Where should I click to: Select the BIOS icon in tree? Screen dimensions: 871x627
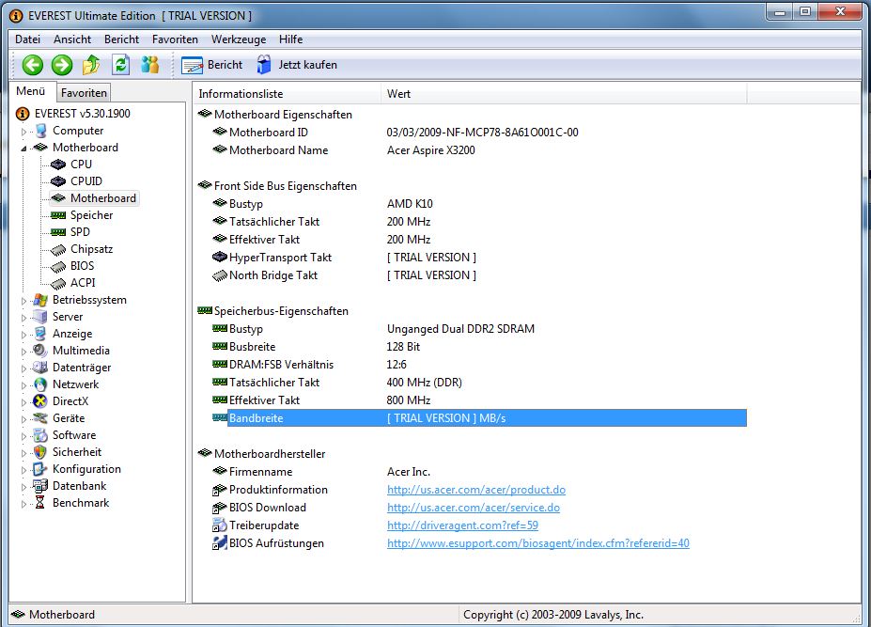tap(58, 266)
